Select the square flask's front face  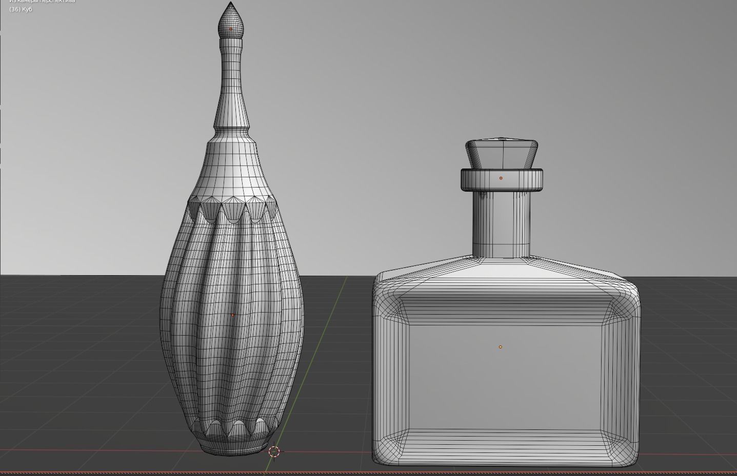coord(505,377)
